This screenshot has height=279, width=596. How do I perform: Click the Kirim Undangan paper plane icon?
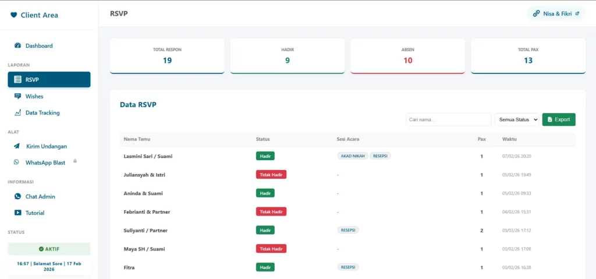tap(17, 146)
